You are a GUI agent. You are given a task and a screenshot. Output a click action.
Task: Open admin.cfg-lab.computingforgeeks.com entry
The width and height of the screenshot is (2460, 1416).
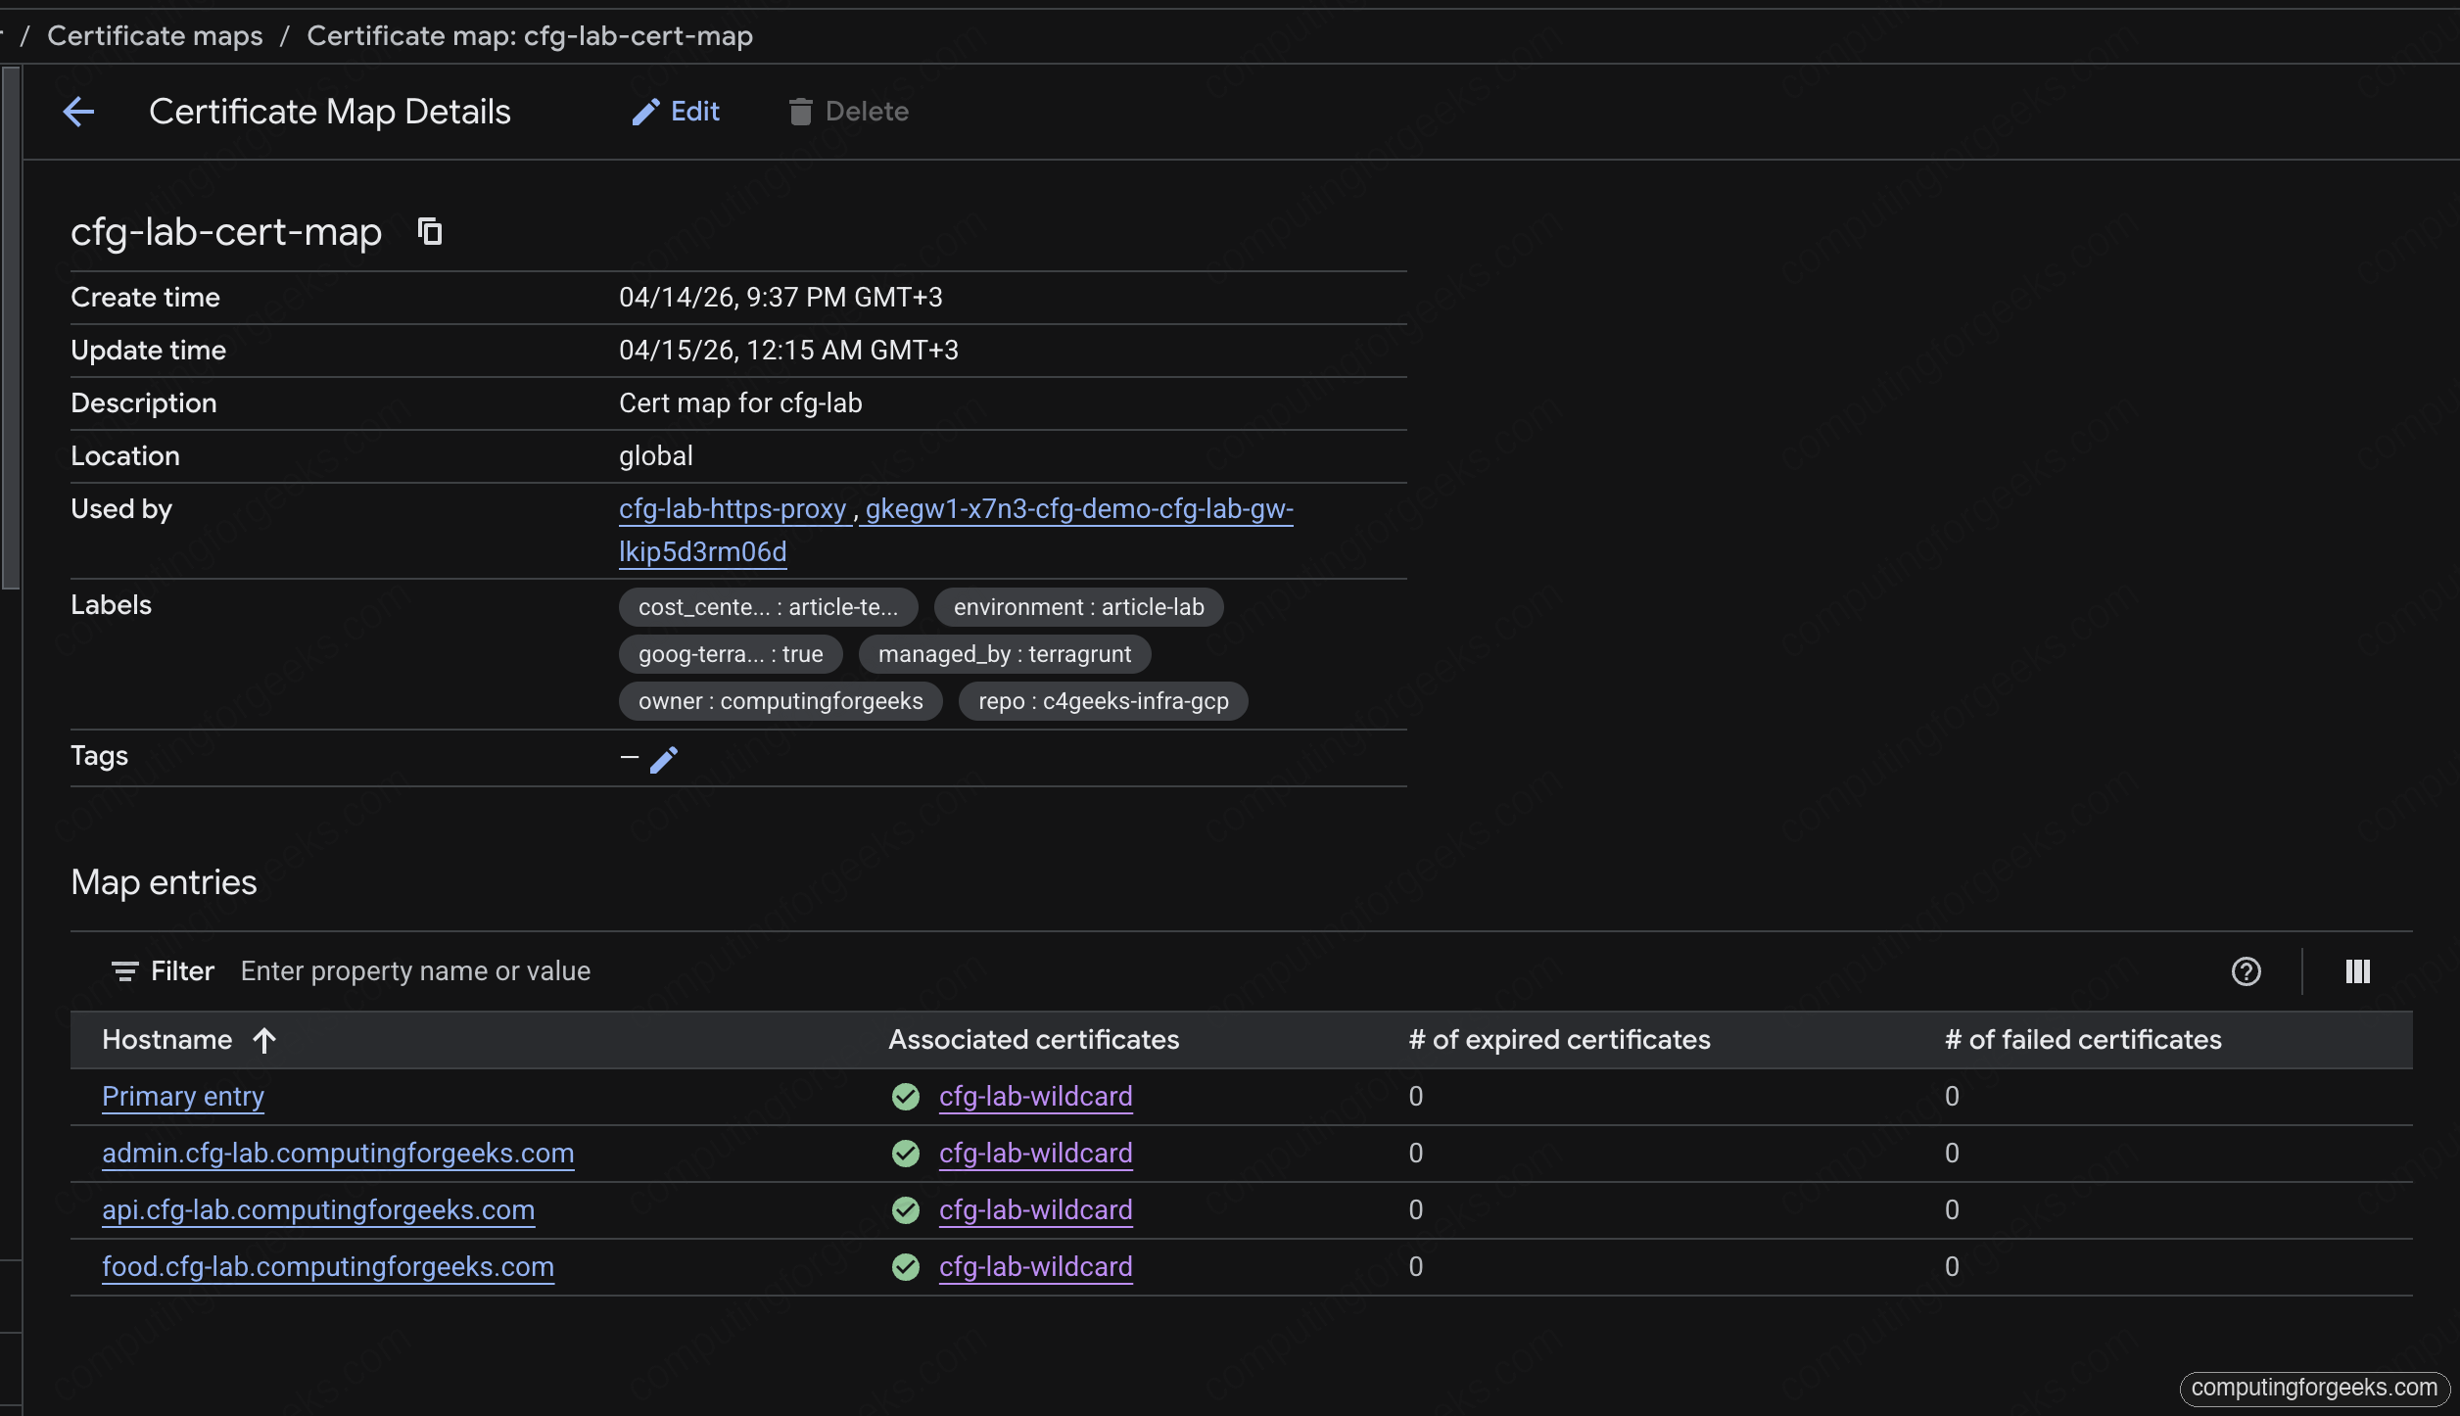[338, 1153]
